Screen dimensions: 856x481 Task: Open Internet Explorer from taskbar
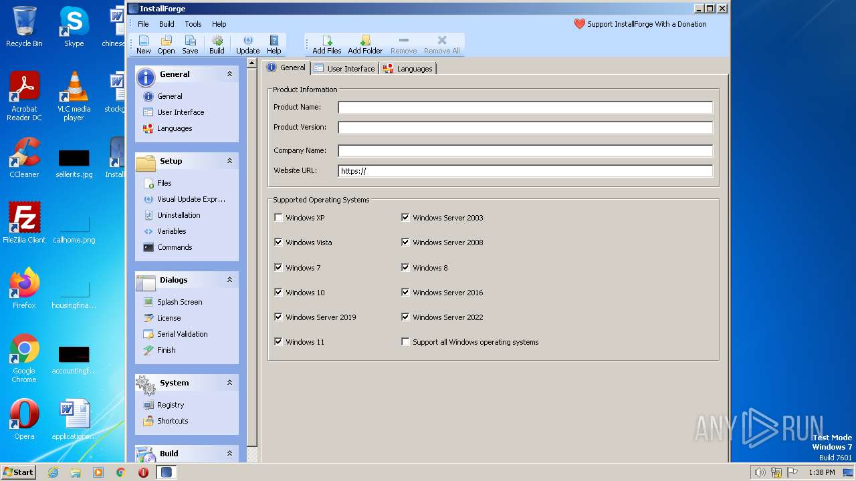click(53, 472)
